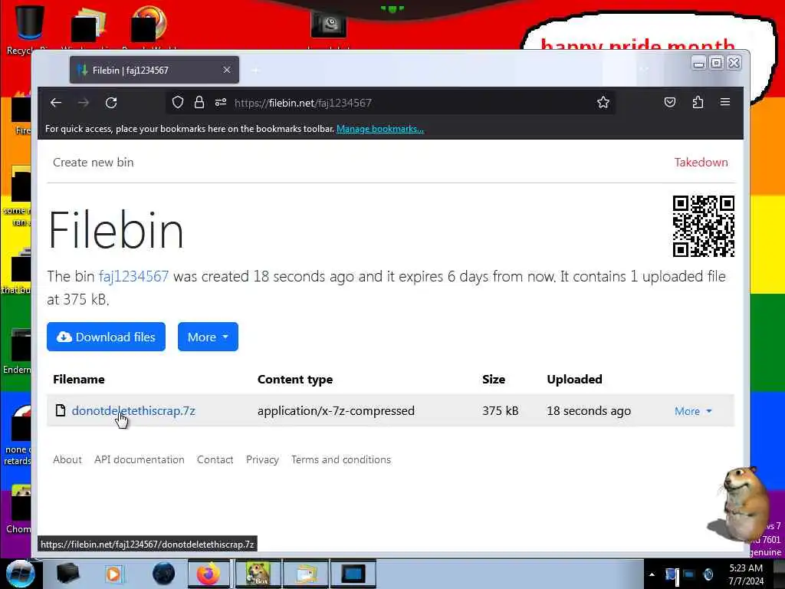Open the hamster Box app in the taskbar
785x589 pixels.
point(258,574)
